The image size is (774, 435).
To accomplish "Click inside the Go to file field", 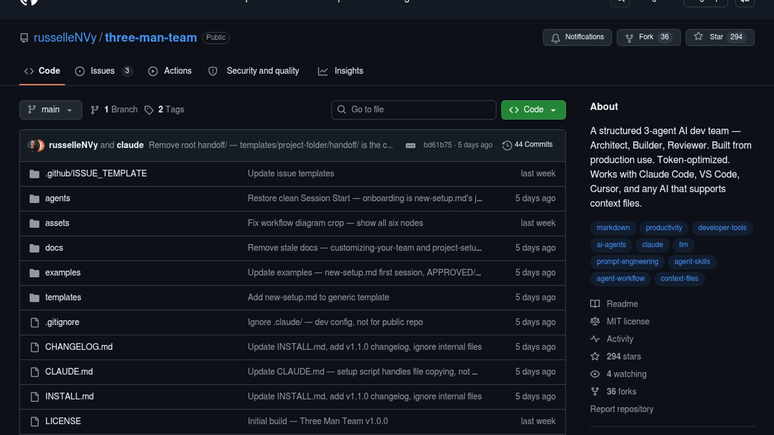I will tap(419, 110).
